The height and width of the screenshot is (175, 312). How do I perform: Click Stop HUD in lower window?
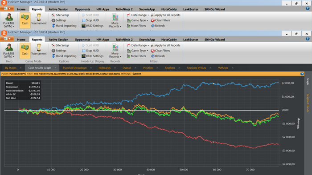click(x=90, y=51)
